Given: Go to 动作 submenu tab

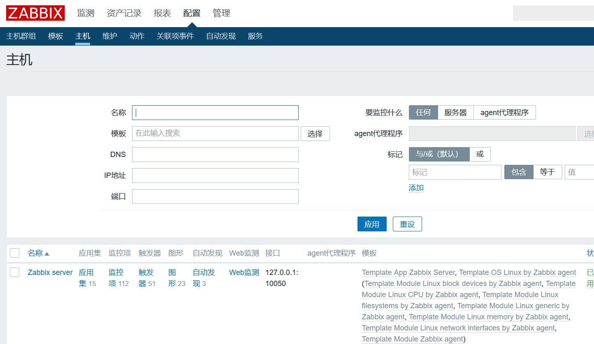Looking at the screenshot, I should [x=137, y=36].
